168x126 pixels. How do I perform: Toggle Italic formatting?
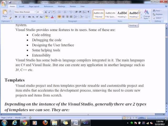pyautogui.click(x=20, y=17)
